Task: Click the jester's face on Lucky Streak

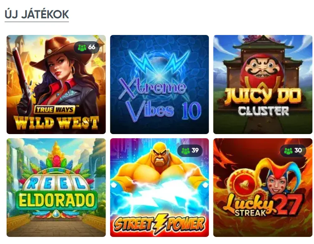Action: [277, 183]
